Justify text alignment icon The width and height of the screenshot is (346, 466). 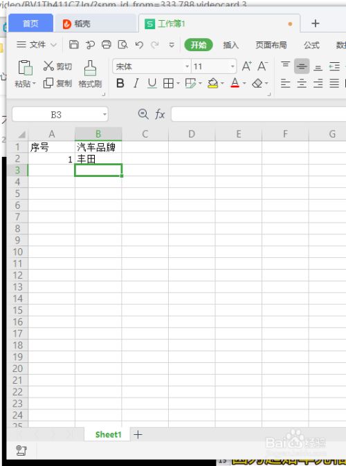click(334, 84)
